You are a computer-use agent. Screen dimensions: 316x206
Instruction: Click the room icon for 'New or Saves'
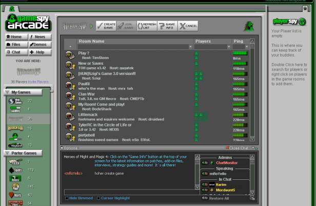[70, 65]
